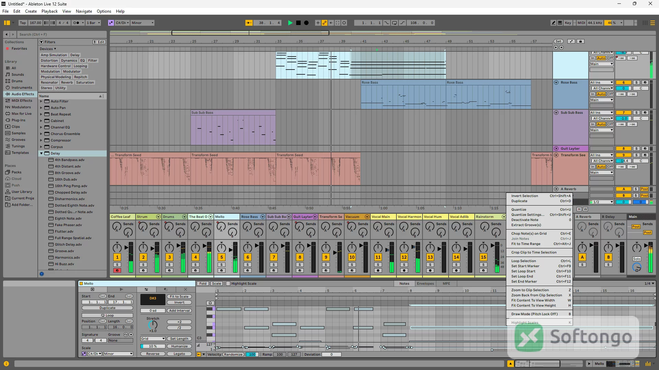This screenshot has width=659, height=370.
Task: Adjust the 10% humanize amount slider
Action: [x=153, y=346]
